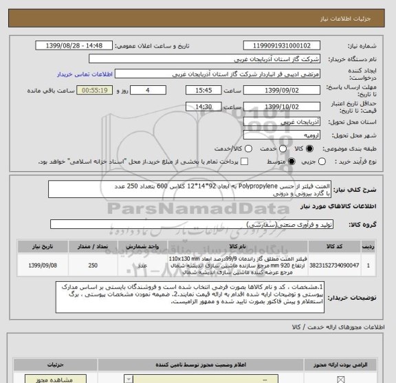Click the buyer notes text area
Screen dimensions: 396x383
click(190, 297)
